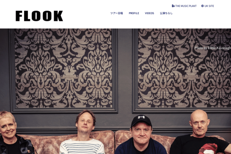Visit the UK SITE text link

pyautogui.click(x=209, y=6)
